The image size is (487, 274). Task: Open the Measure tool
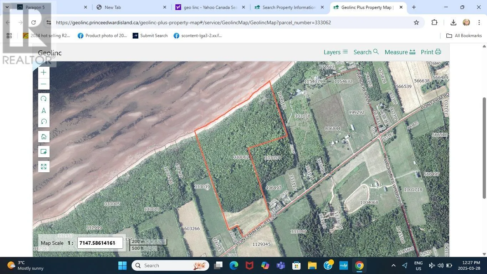[x=399, y=52]
